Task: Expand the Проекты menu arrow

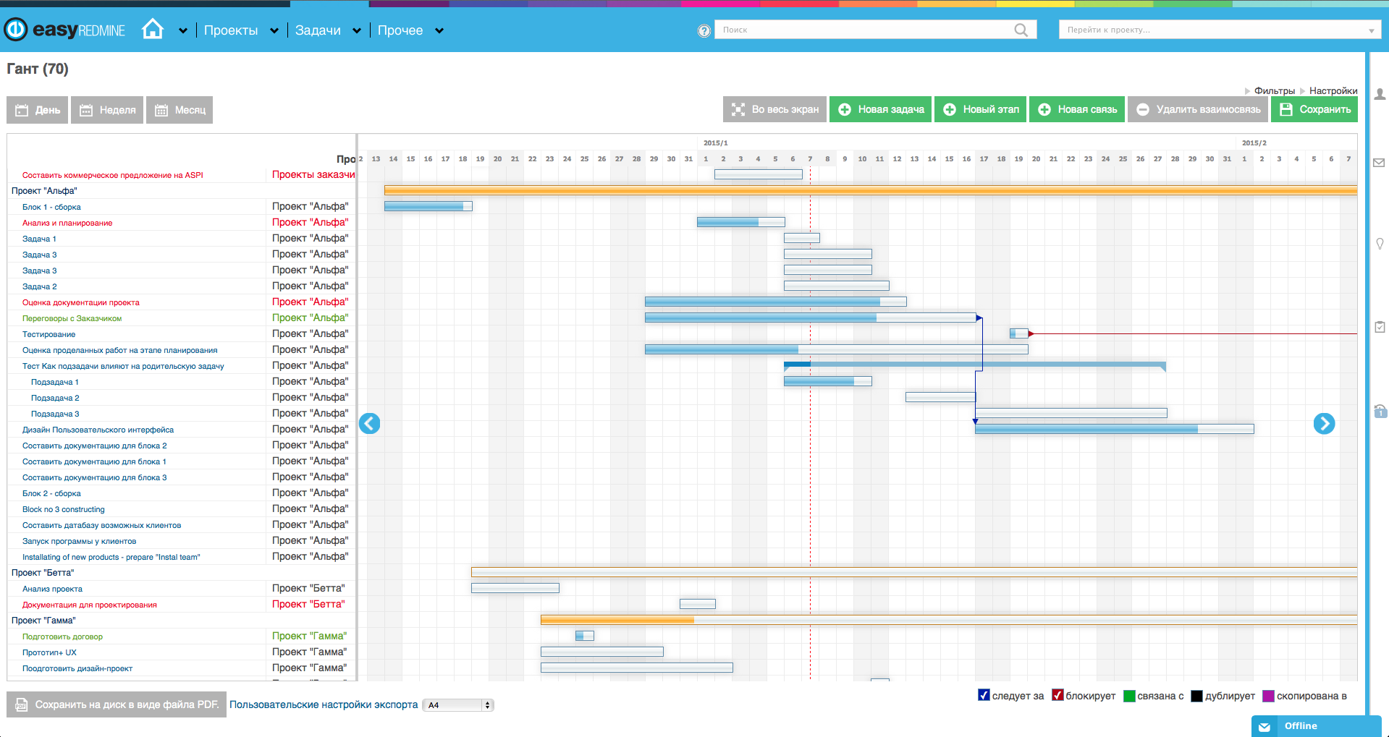Action: [x=274, y=31]
